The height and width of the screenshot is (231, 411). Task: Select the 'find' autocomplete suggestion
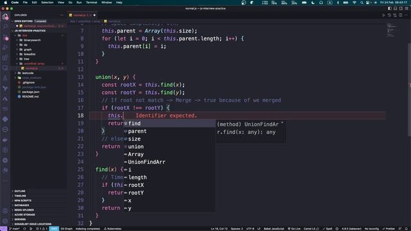click(170, 124)
